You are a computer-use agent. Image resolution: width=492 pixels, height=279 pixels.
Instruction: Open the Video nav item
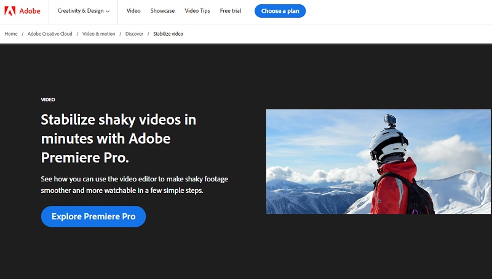tap(133, 10)
